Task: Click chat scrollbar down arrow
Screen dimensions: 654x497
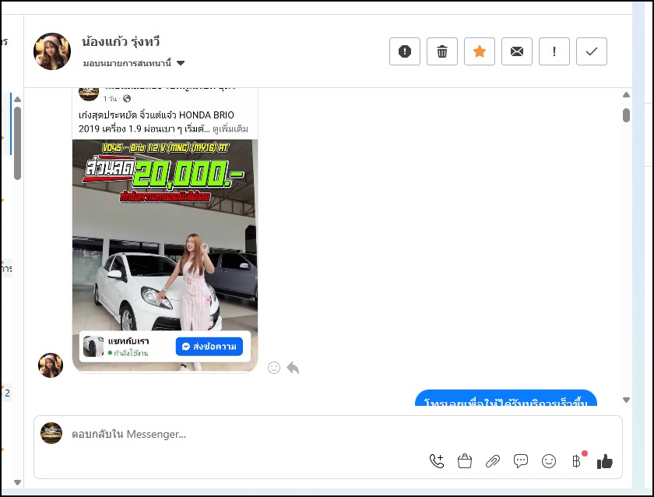Action: click(626, 400)
